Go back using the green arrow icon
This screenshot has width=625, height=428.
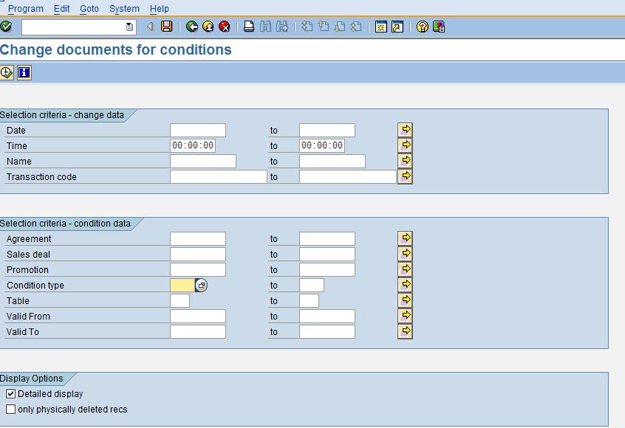[192, 27]
